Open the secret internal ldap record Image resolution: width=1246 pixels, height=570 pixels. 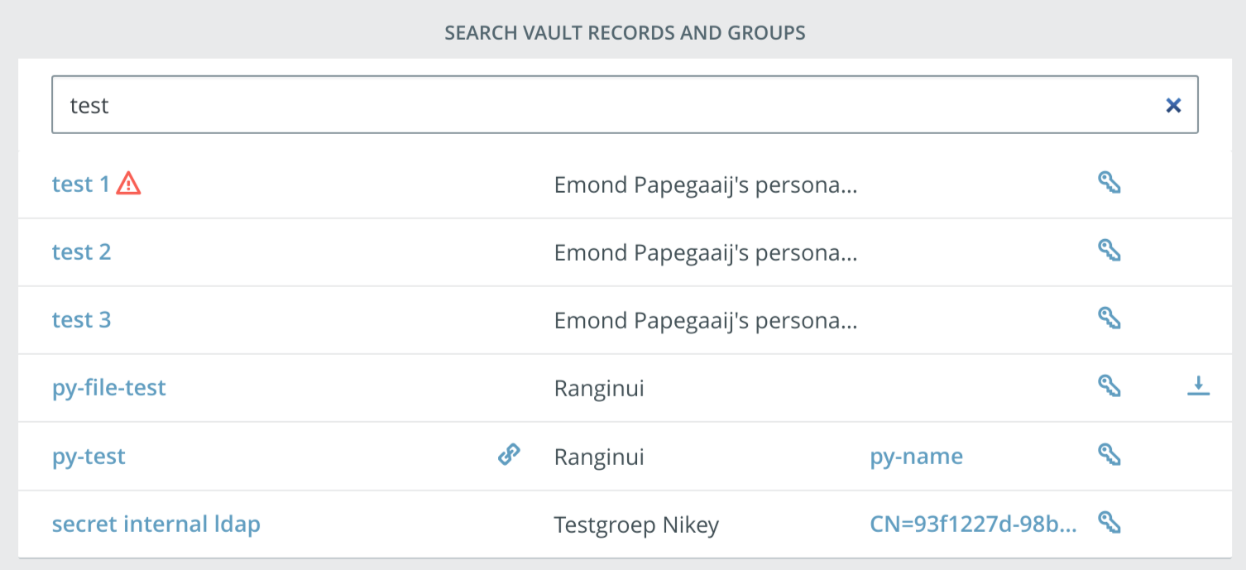click(x=156, y=524)
